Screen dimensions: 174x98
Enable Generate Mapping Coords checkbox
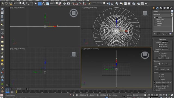click(x=154, y=82)
